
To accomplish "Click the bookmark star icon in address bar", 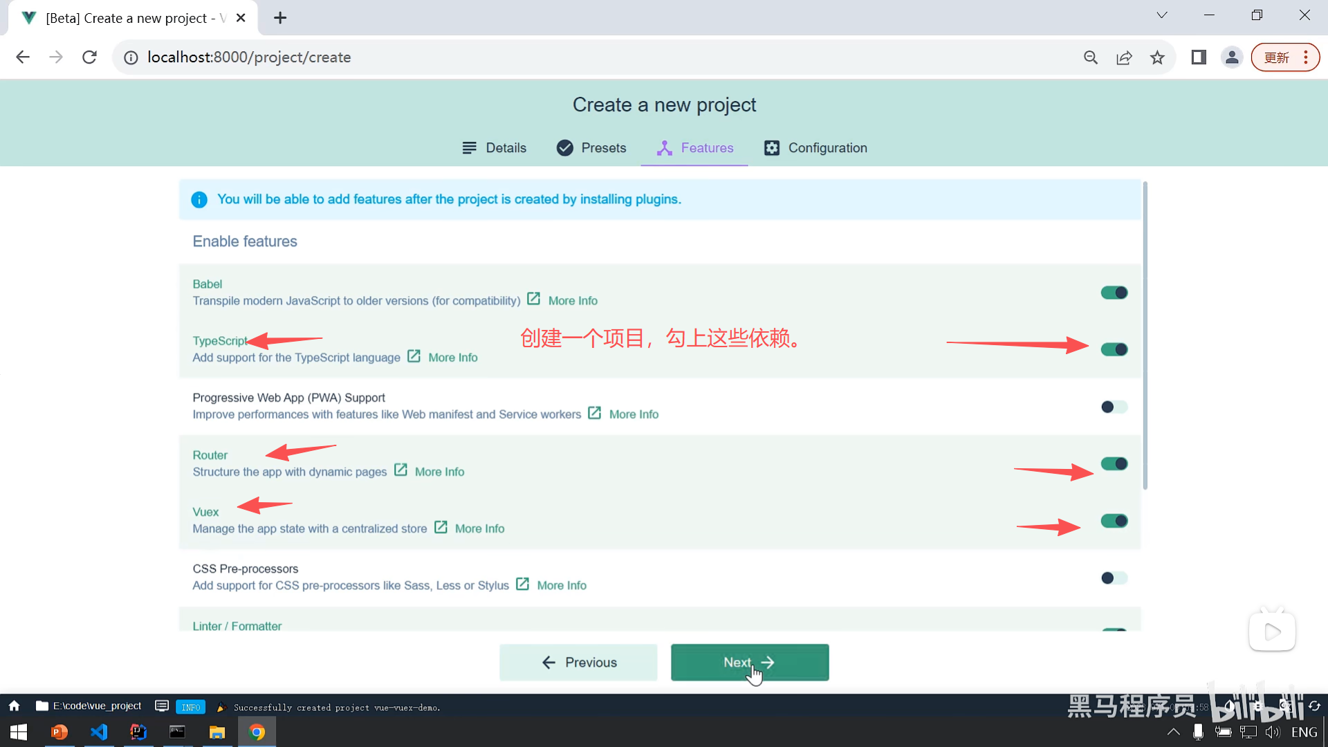I will point(1157,57).
